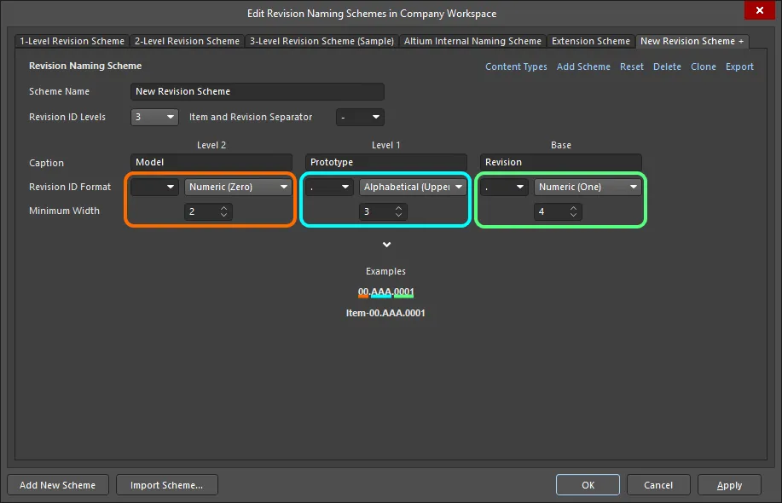Select the New Revision Scheme + tab
The image size is (782, 503).
[692, 41]
